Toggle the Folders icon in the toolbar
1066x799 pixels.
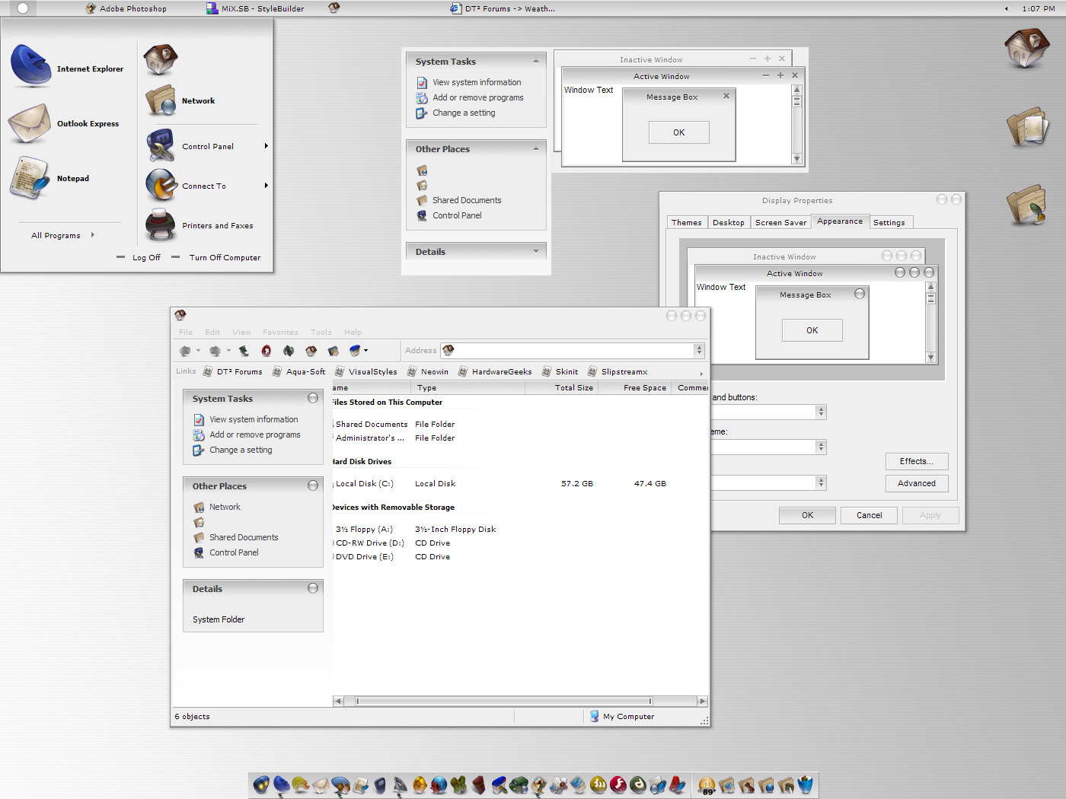coord(333,351)
